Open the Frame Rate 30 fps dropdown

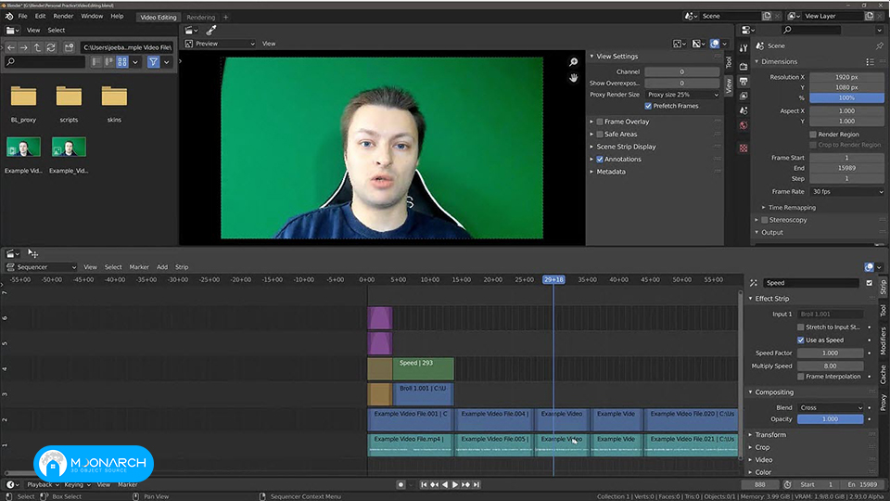pos(846,192)
